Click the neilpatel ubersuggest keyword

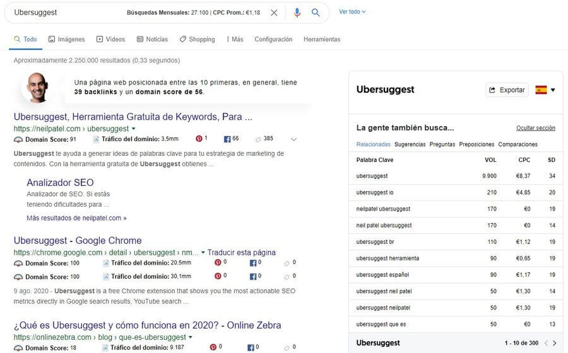coord(383,209)
